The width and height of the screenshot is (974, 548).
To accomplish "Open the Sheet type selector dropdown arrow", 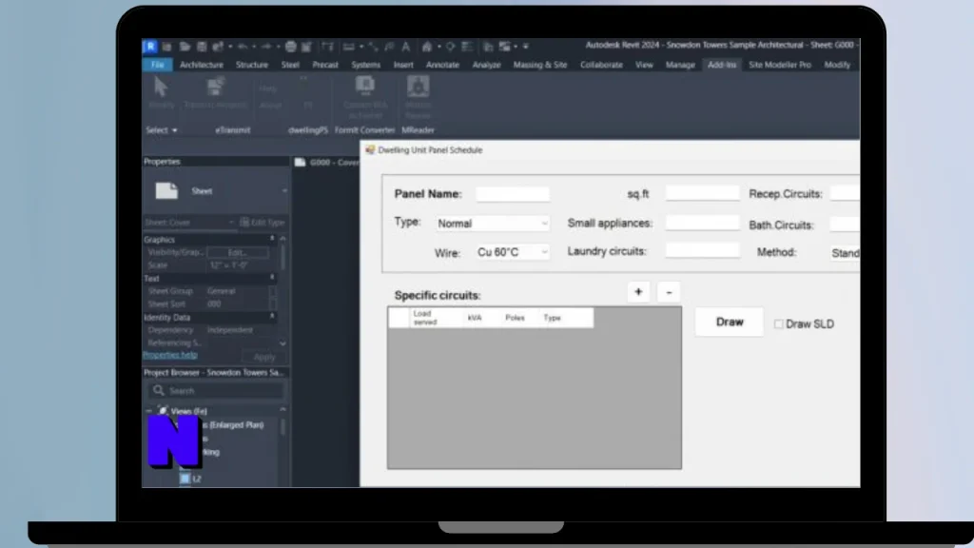I will point(284,191).
